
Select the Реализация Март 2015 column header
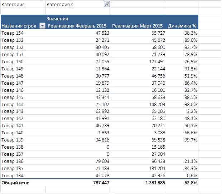[x=137, y=26]
